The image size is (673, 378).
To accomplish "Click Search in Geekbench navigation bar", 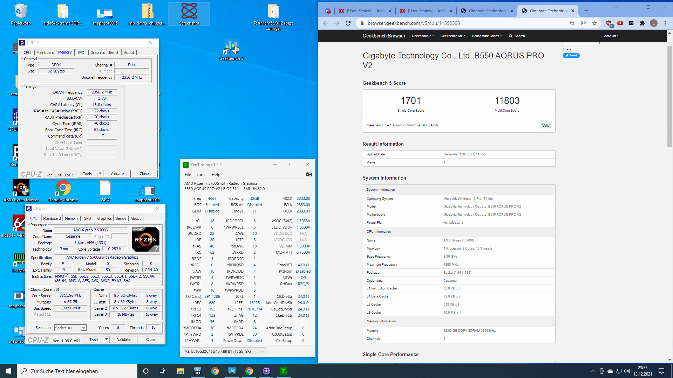I will coord(517,36).
